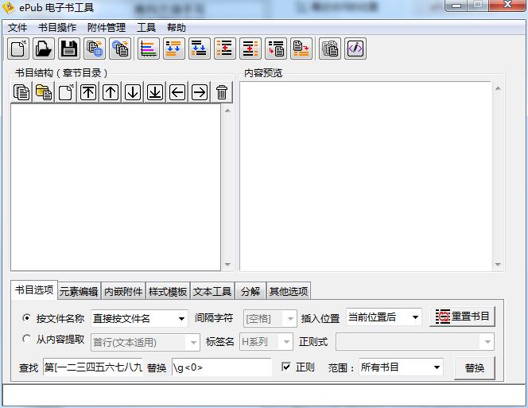The height and width of the screenshot is (408, 528).
Task: Switch to the 元素编辑 tab
Action: [x=79, y=291]
